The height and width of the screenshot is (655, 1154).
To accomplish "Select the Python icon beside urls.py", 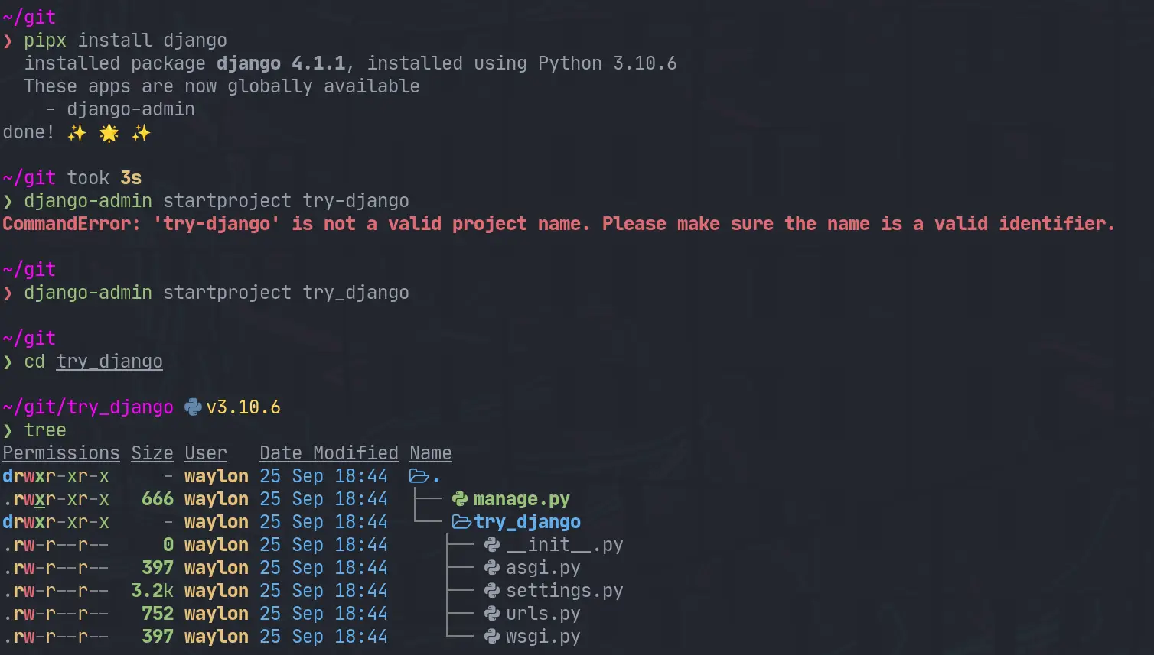I will [x=492, y=614].
